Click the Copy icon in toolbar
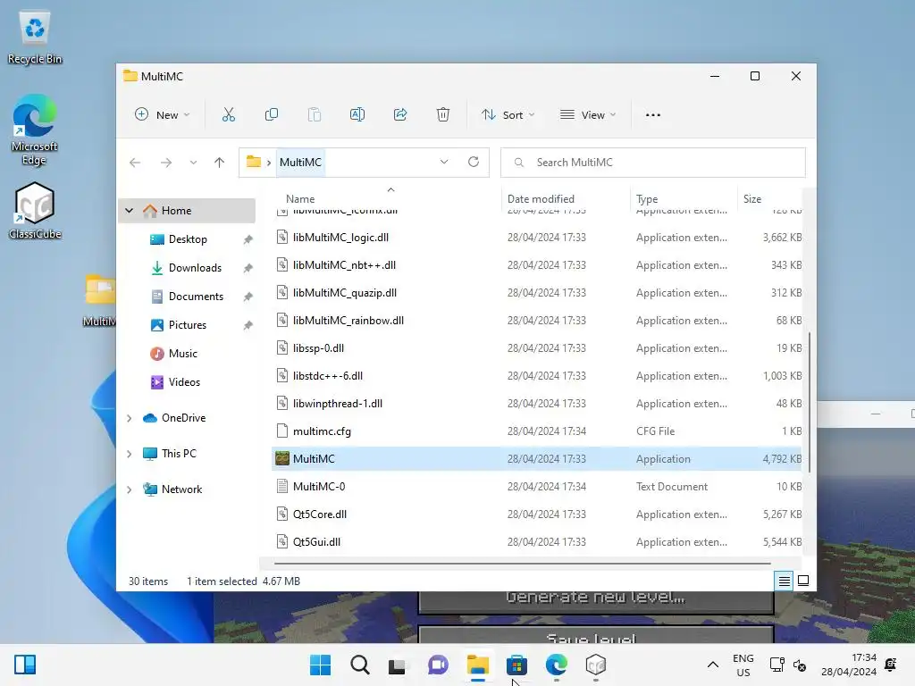 click(272, 115)
